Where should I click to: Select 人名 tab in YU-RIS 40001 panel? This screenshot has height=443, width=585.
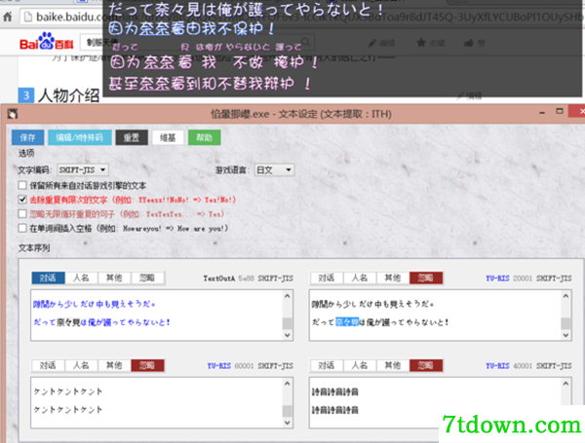[x=360, y=365]
